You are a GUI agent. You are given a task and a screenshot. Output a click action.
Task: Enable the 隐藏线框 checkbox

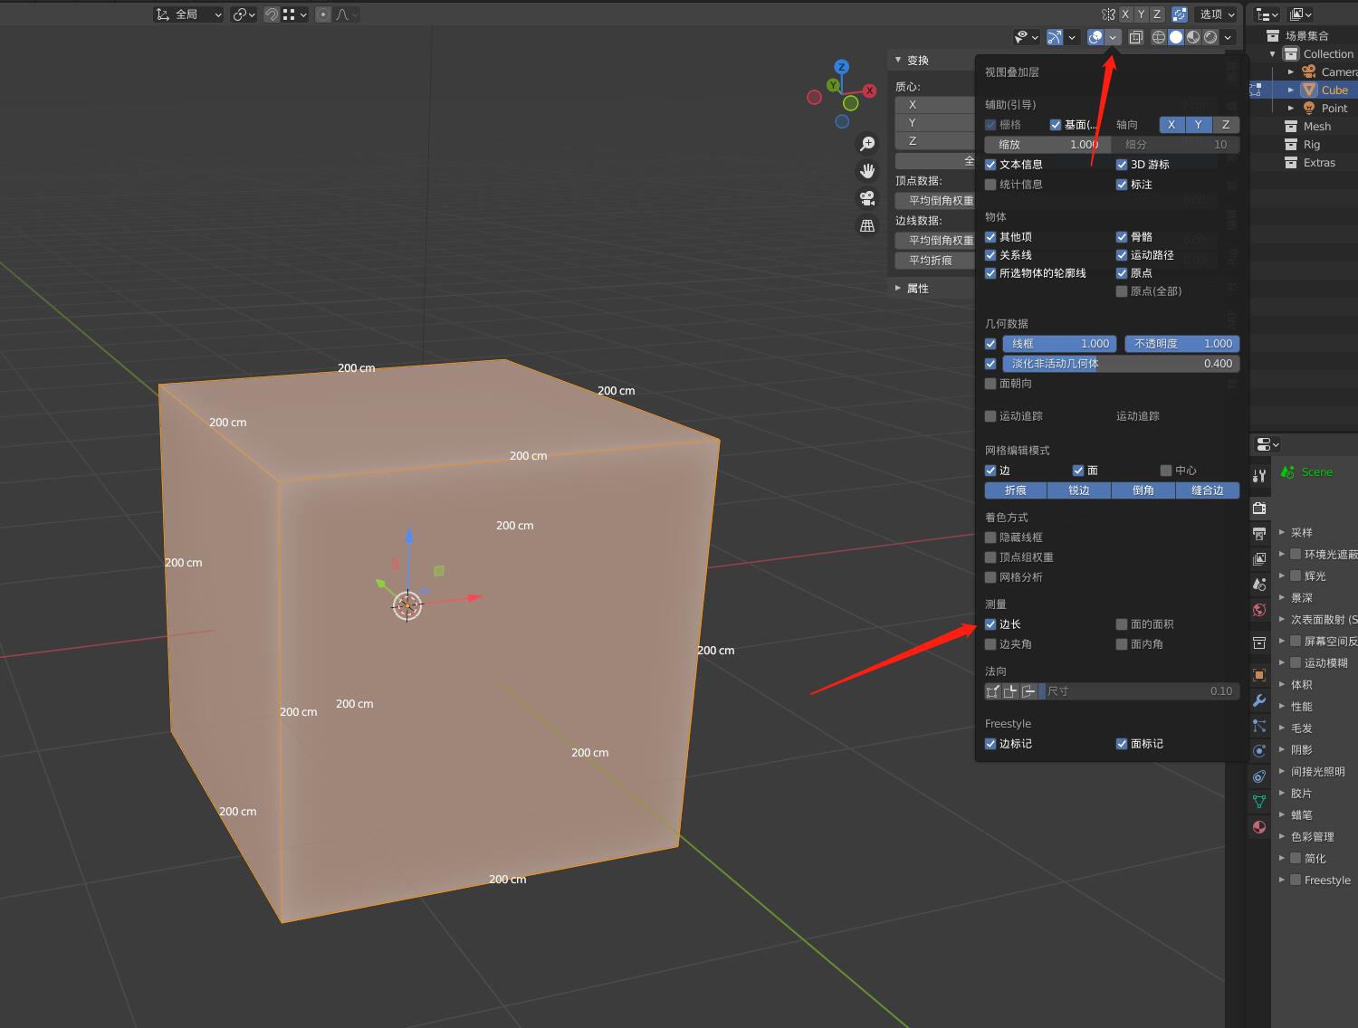click(x=990, y=538)
